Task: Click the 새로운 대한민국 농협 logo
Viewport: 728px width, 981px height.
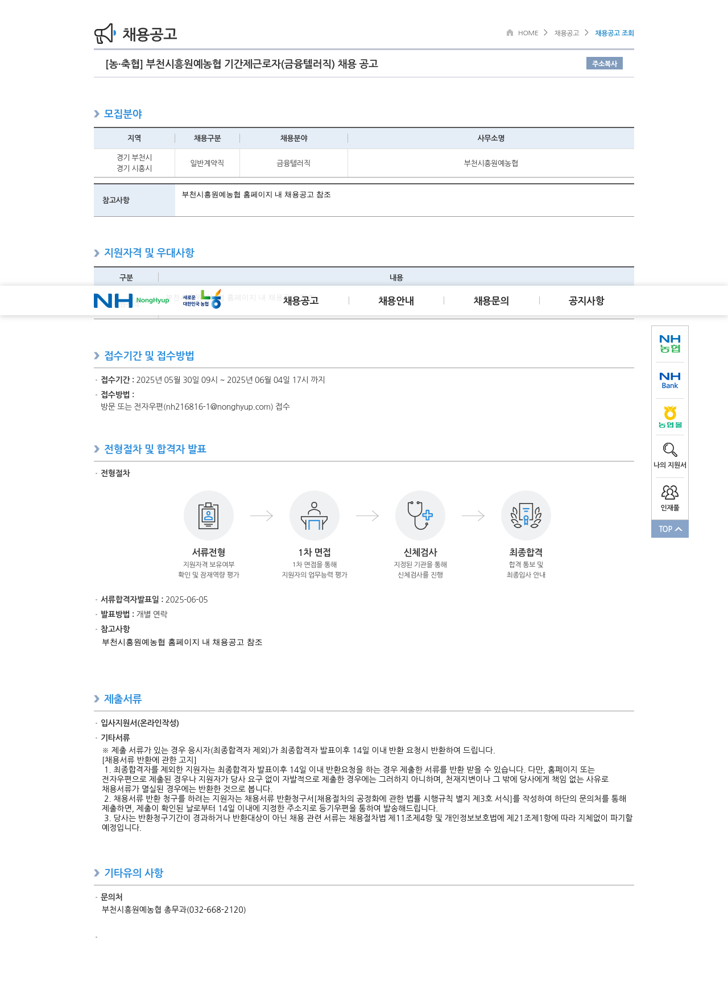Action: click(202, 299)
